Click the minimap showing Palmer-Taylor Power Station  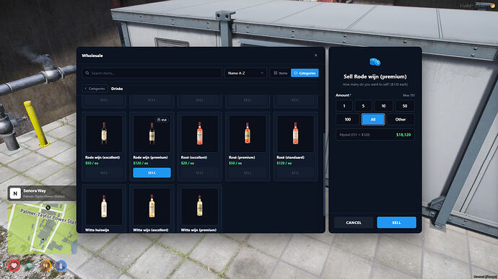click(42, 229)
